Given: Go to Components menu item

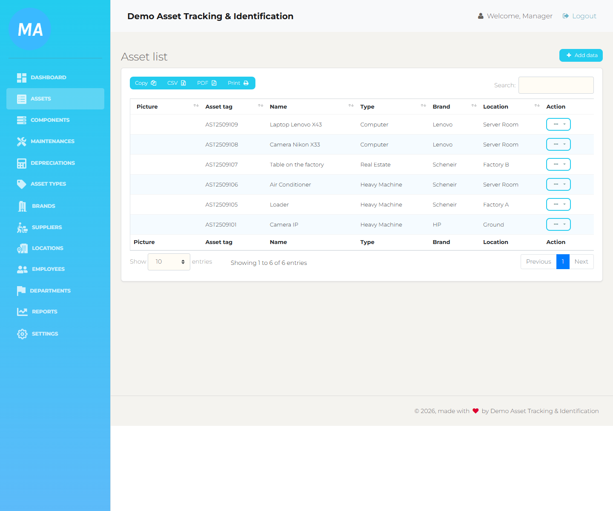Looking at the screenshot, I should point(55,120).
